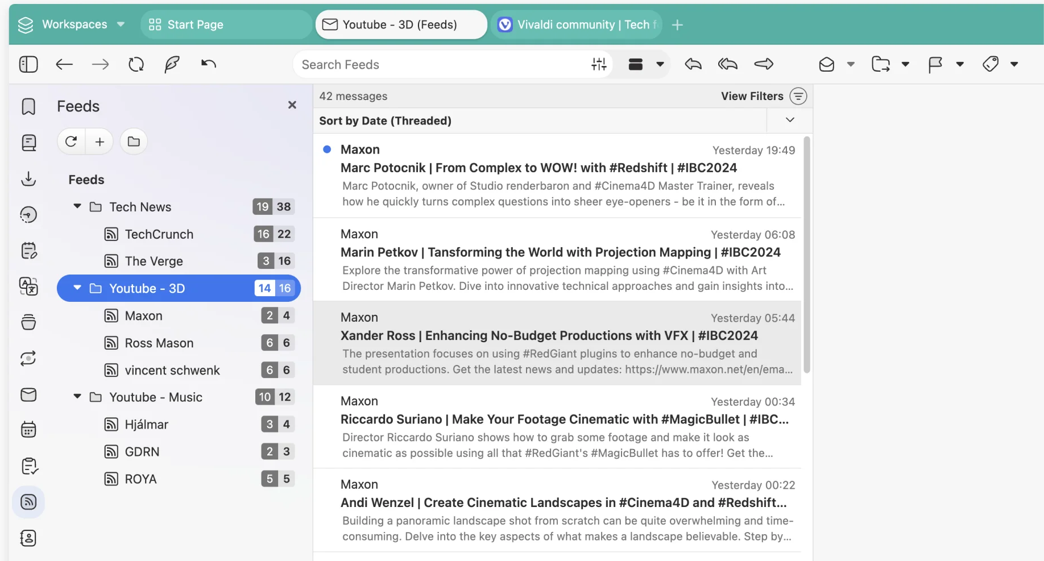This screenshot has width=1044, height=561.
Task: Refresh feeds with the circular arrow button
Action: coord(71,142)
